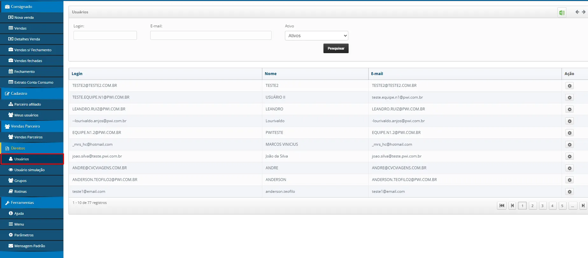The height and width of the screenshot is (258, 588).
Task: Open gear action for TESTE2 user row
Action: [570, 86]
